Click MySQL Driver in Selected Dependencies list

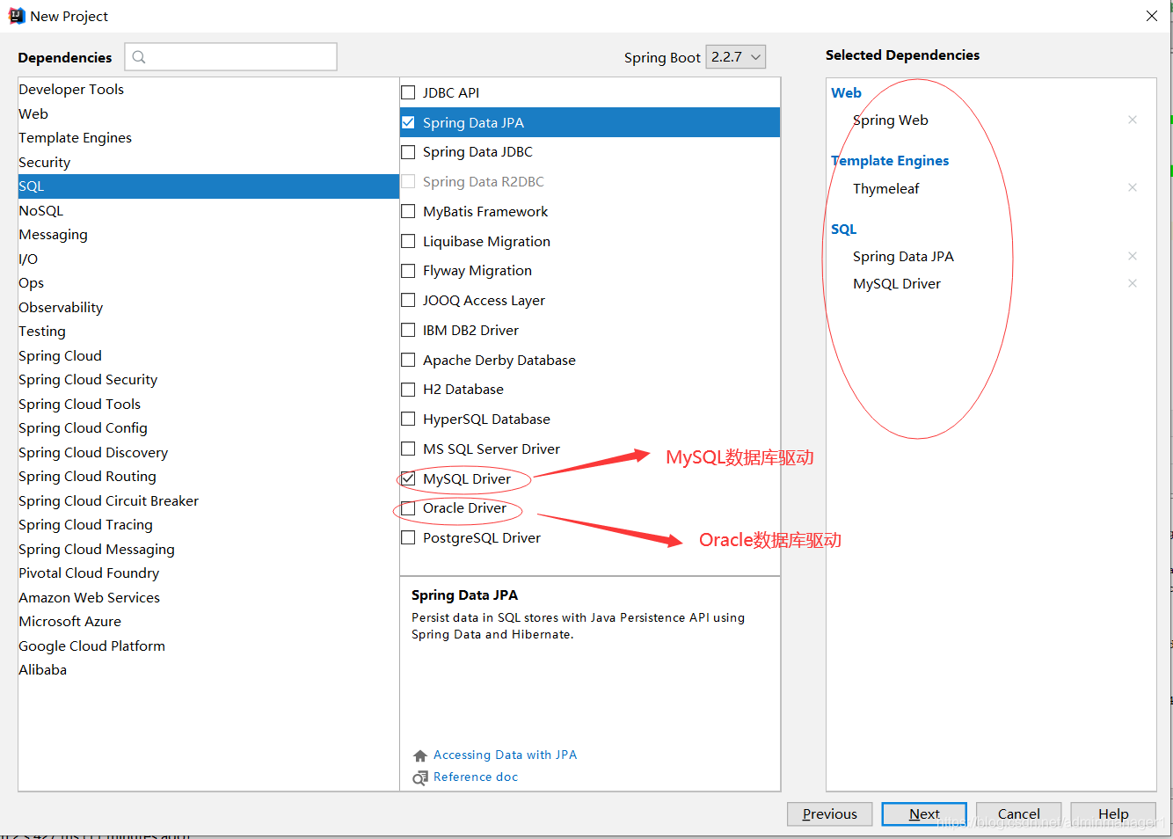tap(897, 284)
